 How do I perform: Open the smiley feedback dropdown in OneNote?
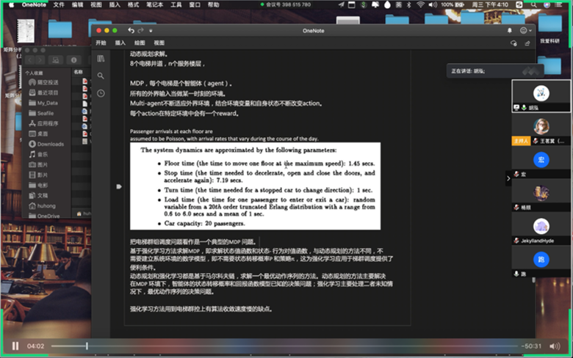coord(525,31)
